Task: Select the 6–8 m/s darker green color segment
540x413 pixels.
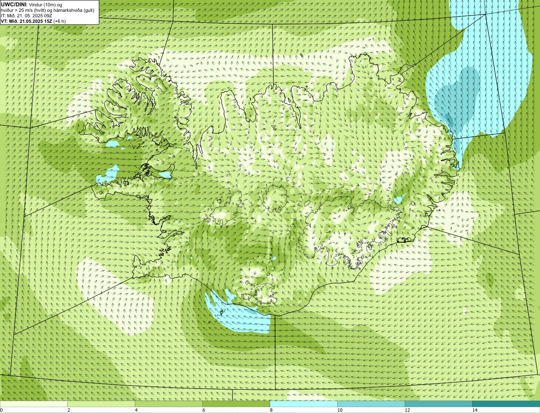Action: 236,404
